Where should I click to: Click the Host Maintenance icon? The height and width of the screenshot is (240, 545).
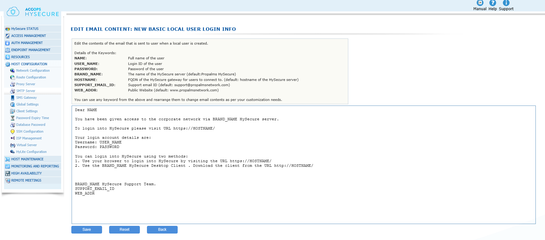click(x=8, y=159)
